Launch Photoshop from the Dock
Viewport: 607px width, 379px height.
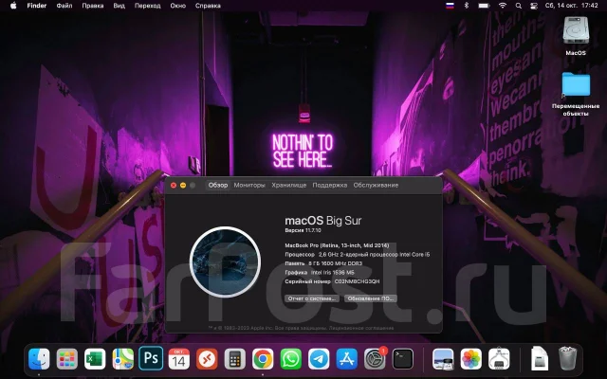(151, 359)
